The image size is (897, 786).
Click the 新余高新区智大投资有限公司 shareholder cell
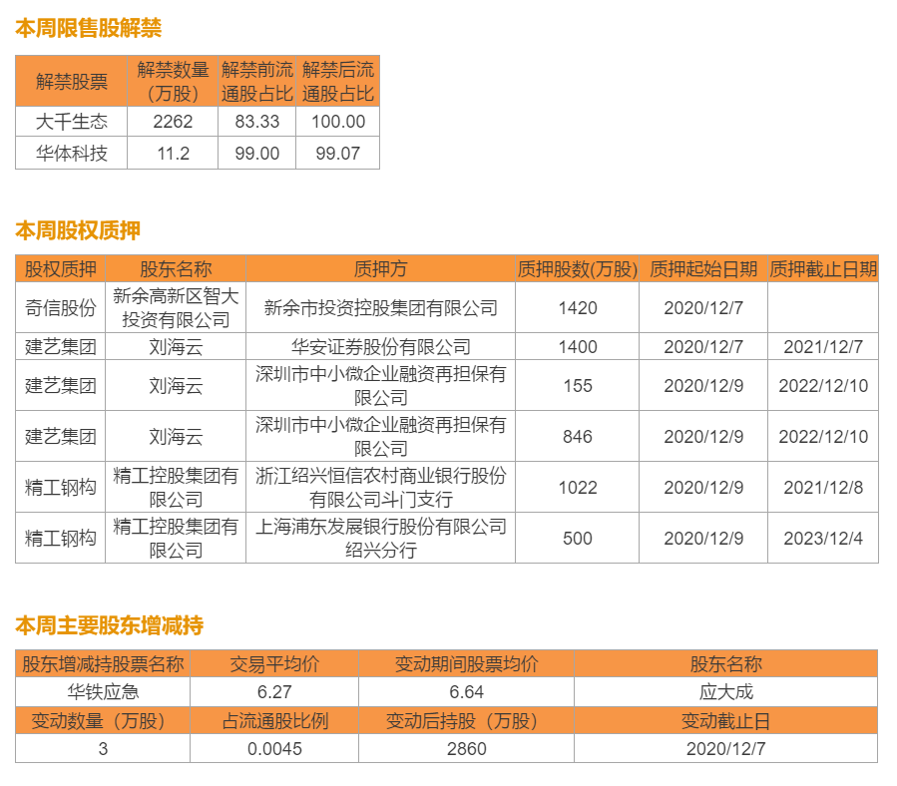click(x=176, y=308)
